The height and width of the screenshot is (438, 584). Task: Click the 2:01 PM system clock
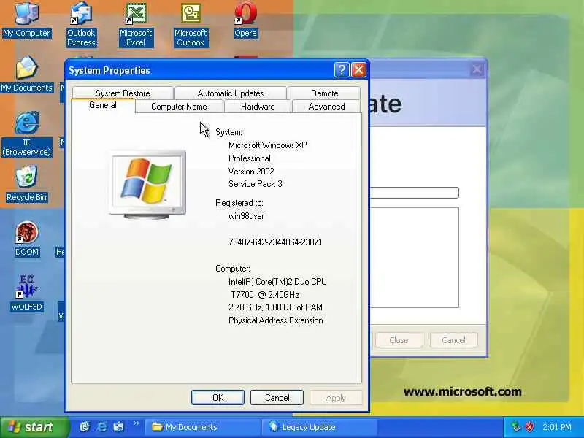(x=557, y=427)
